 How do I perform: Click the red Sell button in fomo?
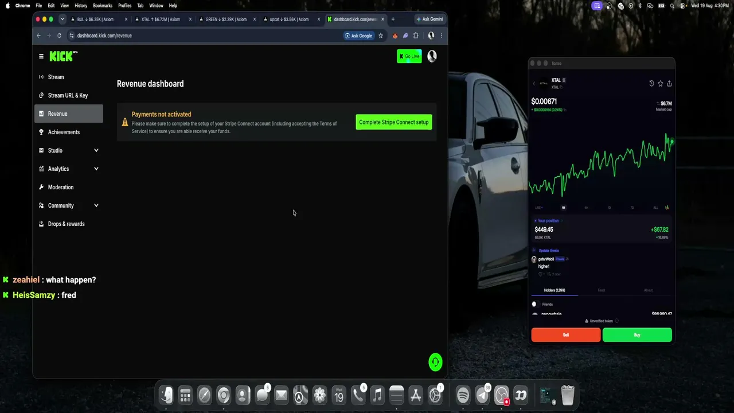[x=566, y=335]
